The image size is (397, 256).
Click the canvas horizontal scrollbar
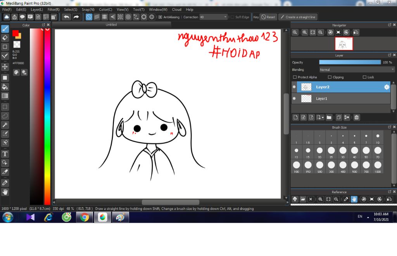pos(171,203)
